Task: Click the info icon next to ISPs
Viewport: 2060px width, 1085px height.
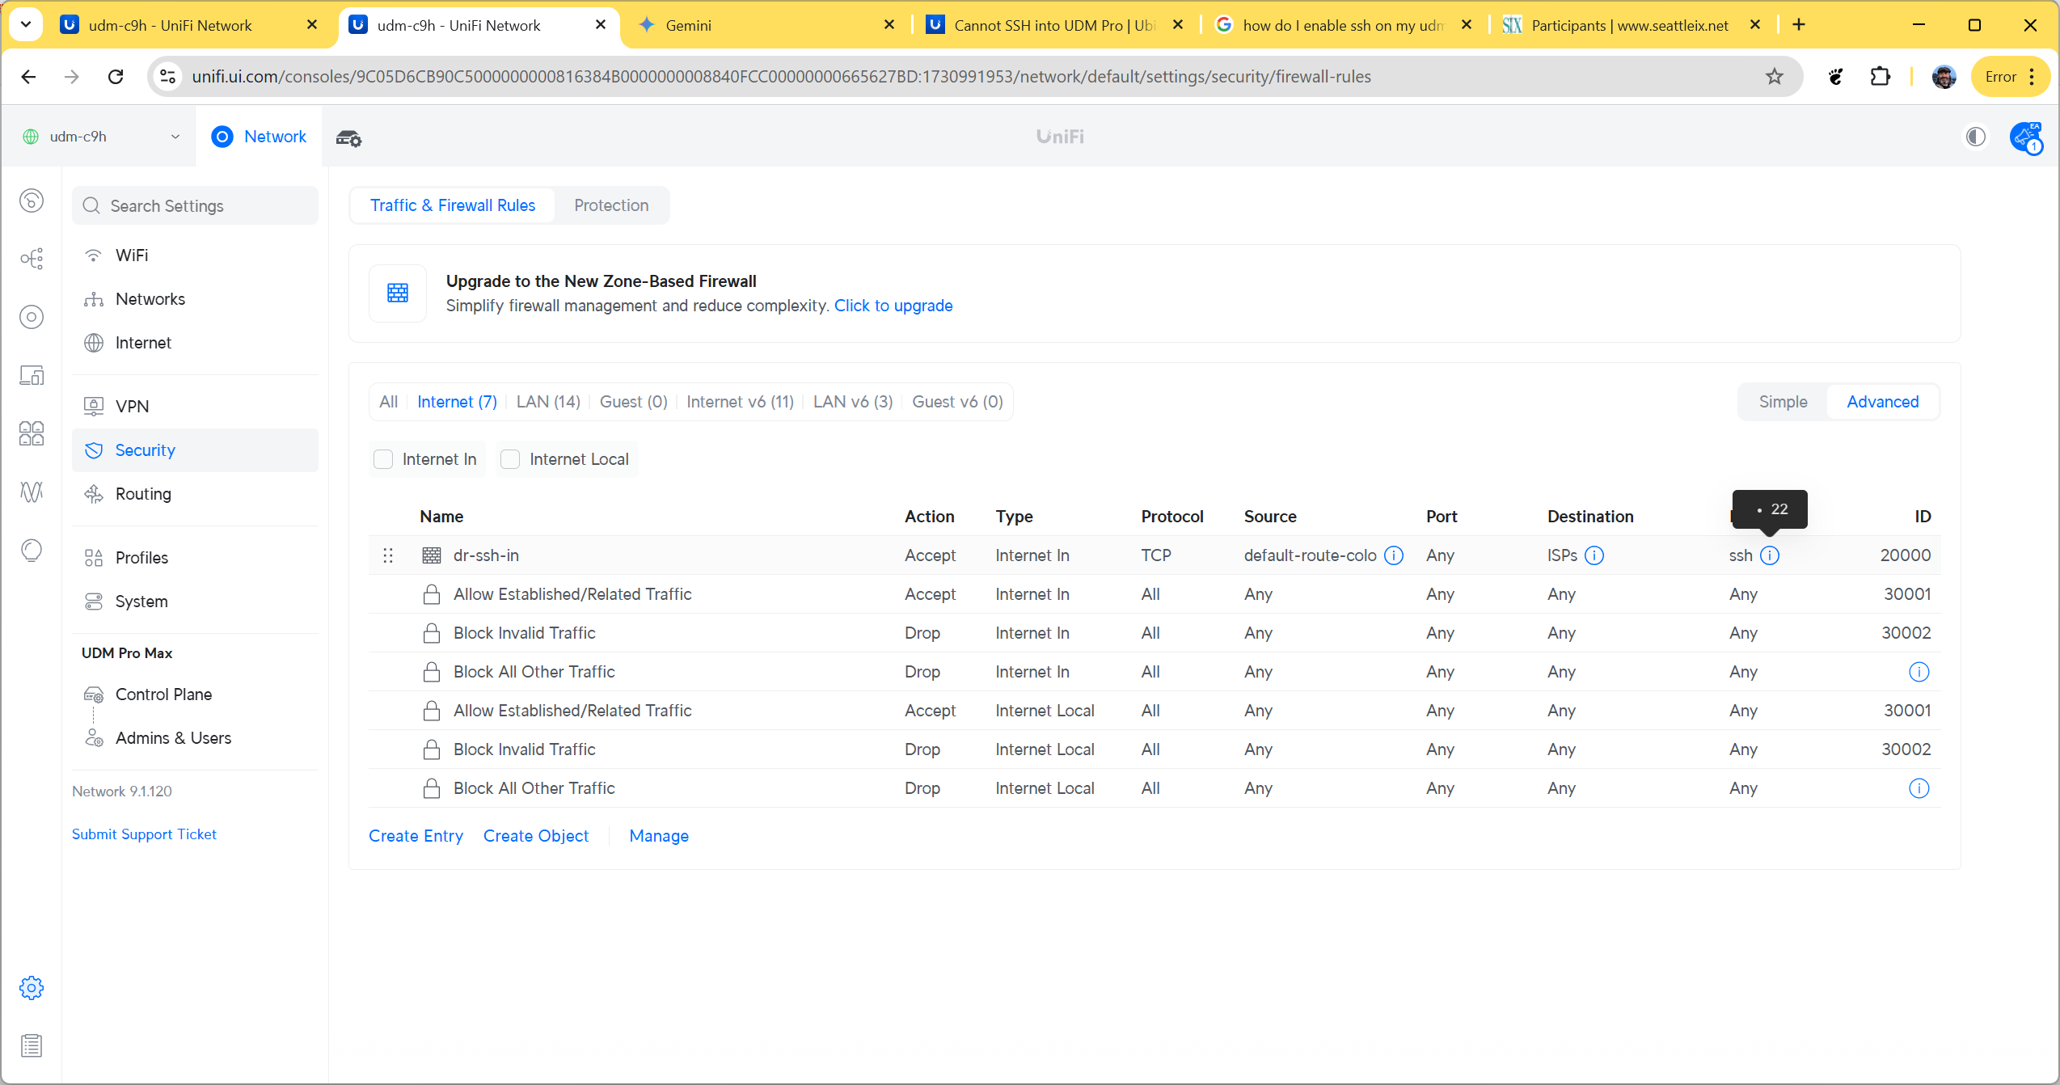Action: 1594,555
